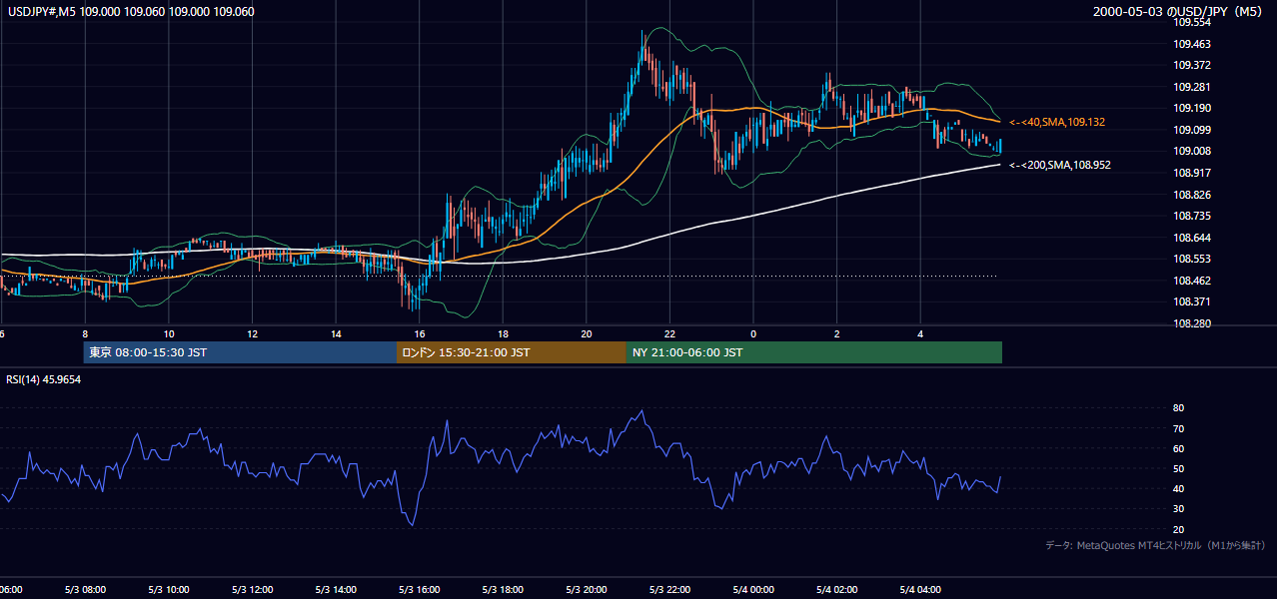Click RSI scale value 50

point(1179,468)
